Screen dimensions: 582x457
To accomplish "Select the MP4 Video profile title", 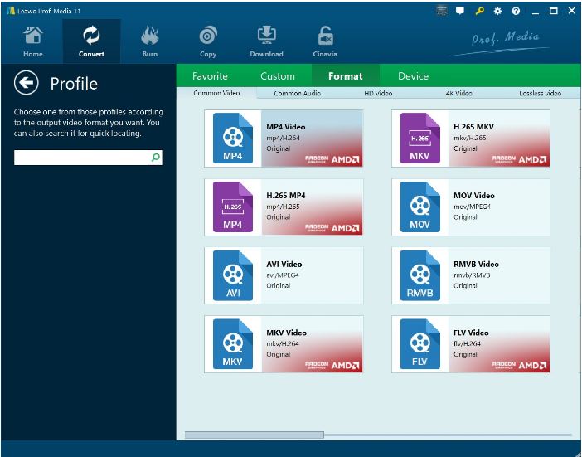I will coord(286,127).
